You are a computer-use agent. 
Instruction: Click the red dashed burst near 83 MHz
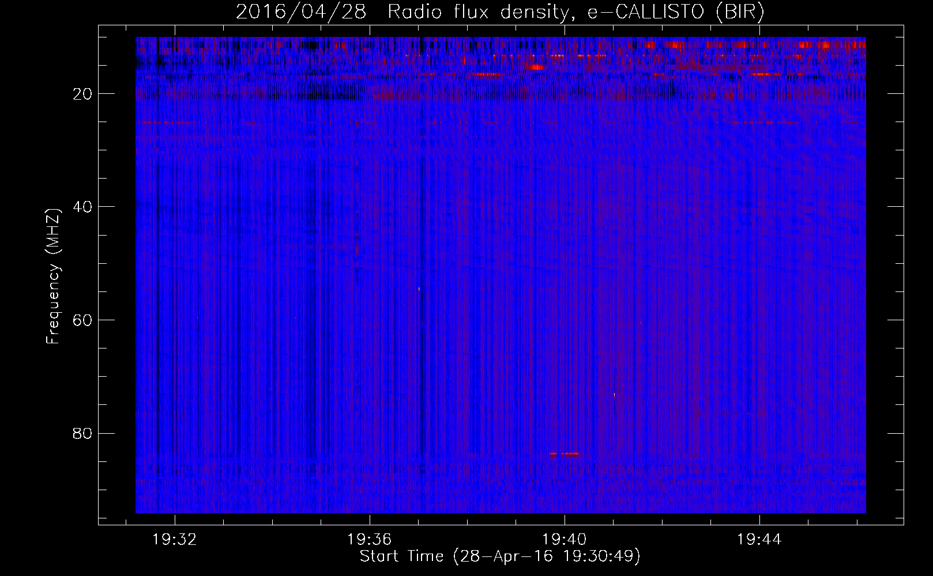565,454
